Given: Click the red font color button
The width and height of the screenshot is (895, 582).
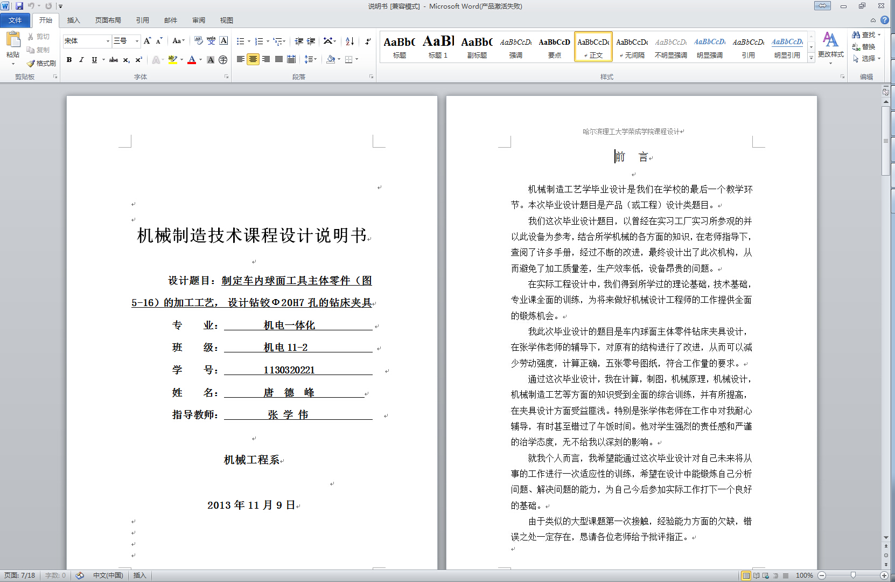Looking at the screenshot, I should pos(192,60).
